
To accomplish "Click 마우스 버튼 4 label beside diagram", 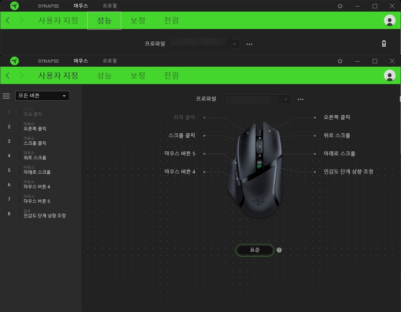I will pyautogui.click(x=180, y=172).
